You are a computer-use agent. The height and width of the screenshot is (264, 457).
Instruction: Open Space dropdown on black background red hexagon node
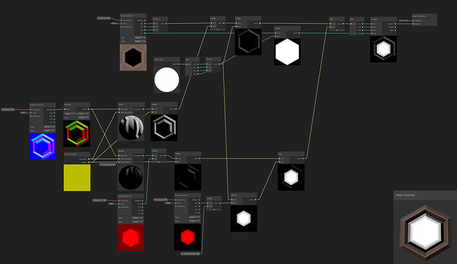point(195,221)
